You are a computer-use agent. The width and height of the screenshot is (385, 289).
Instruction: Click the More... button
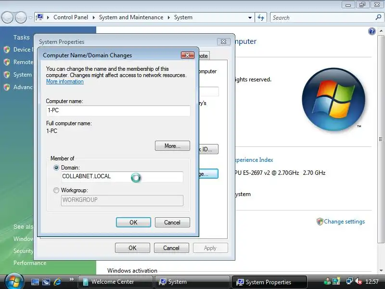(x=172, y=146)
